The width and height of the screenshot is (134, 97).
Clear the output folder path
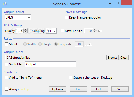click(x=124, y=58)
